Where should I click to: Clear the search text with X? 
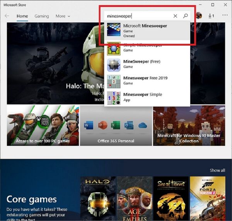pyautogui.click(x=175, y=16)
